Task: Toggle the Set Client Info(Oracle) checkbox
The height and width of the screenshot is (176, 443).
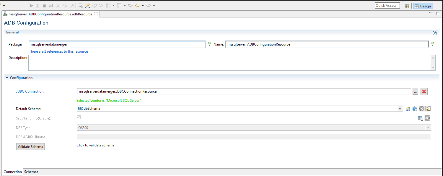Action: (79, 117)
